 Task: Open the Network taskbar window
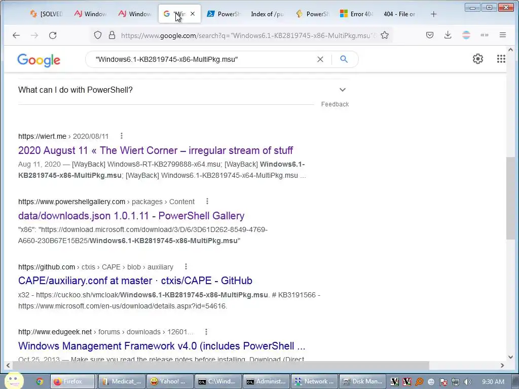(x=314, y=381)
